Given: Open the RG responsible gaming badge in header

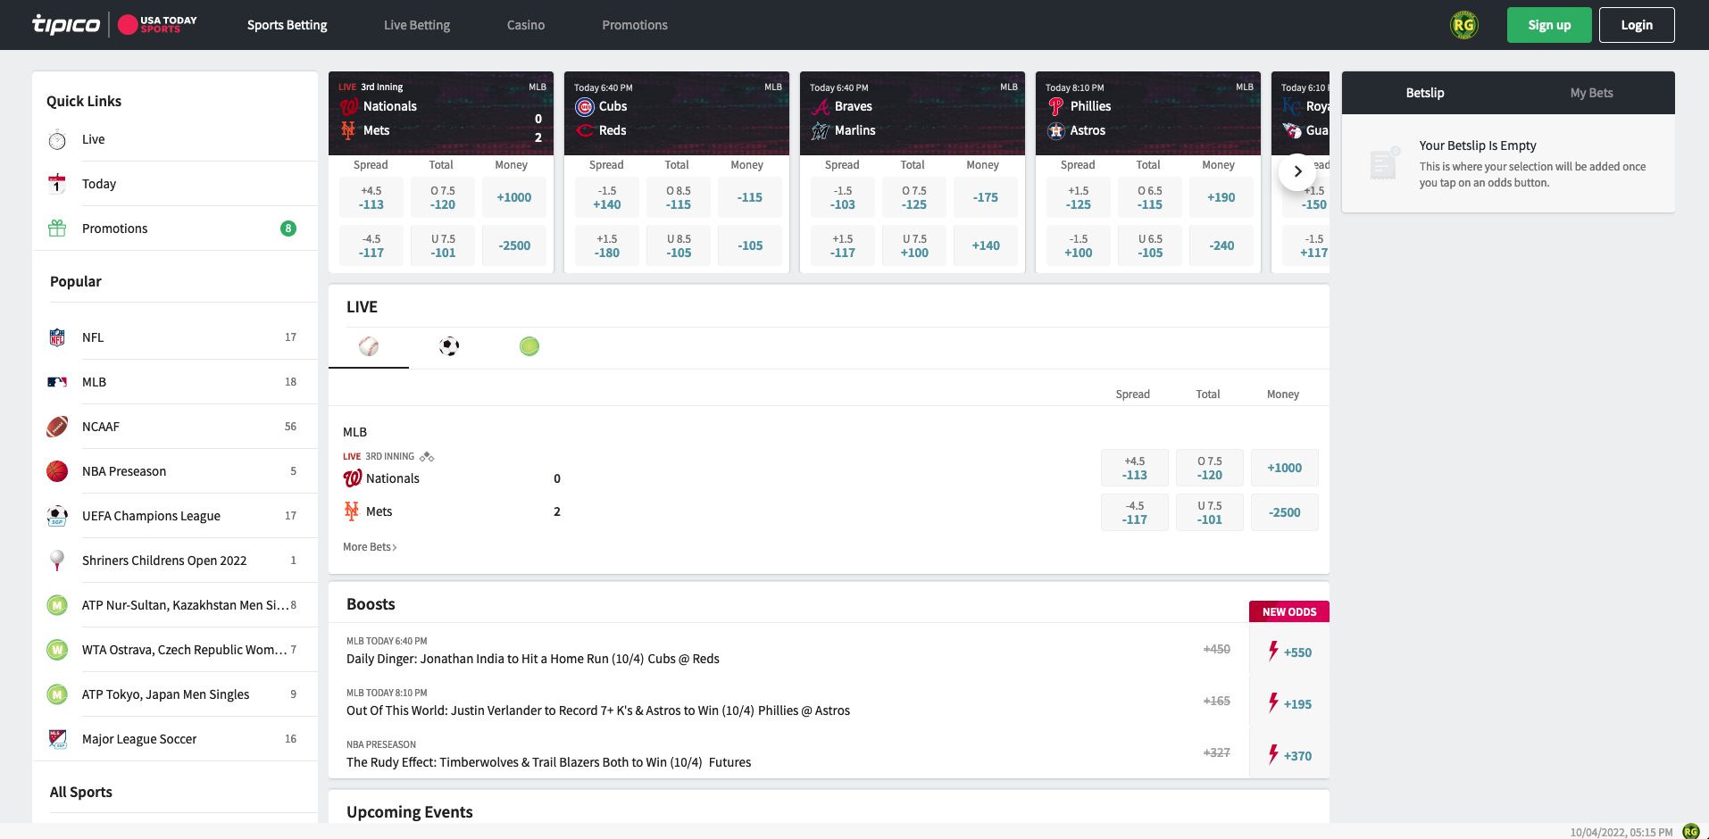Looking at the screenshot, I should click(x=1463, y=25).
